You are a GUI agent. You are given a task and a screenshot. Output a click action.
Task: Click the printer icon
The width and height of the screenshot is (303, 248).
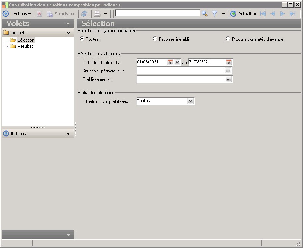97,14
